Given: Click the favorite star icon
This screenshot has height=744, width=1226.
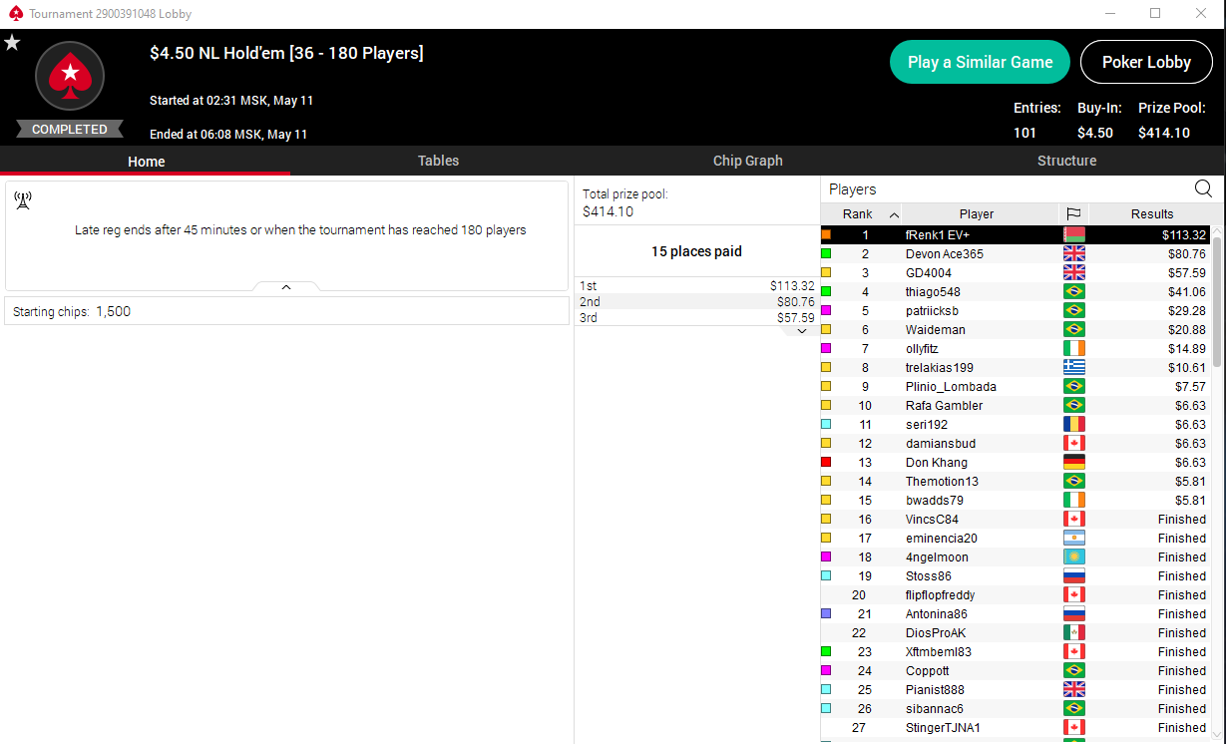Looking at the screenshot, I should click(12, 43).
